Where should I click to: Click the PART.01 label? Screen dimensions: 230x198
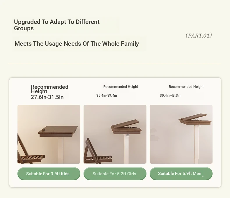(199, 36)
